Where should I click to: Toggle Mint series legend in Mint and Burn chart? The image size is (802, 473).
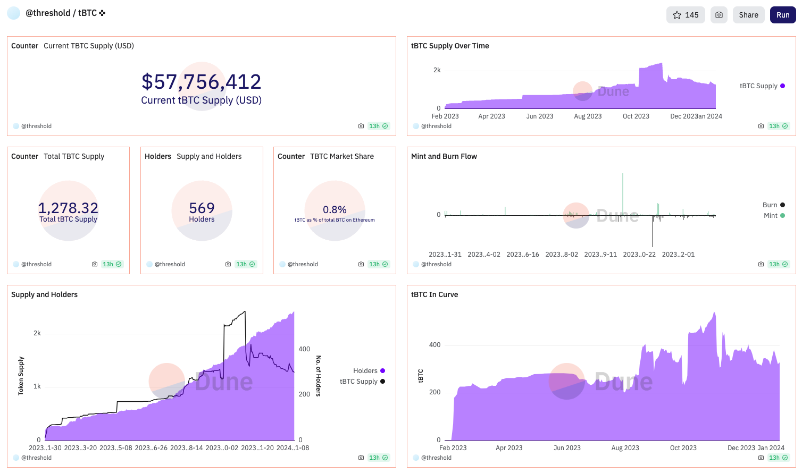point(774,215)
